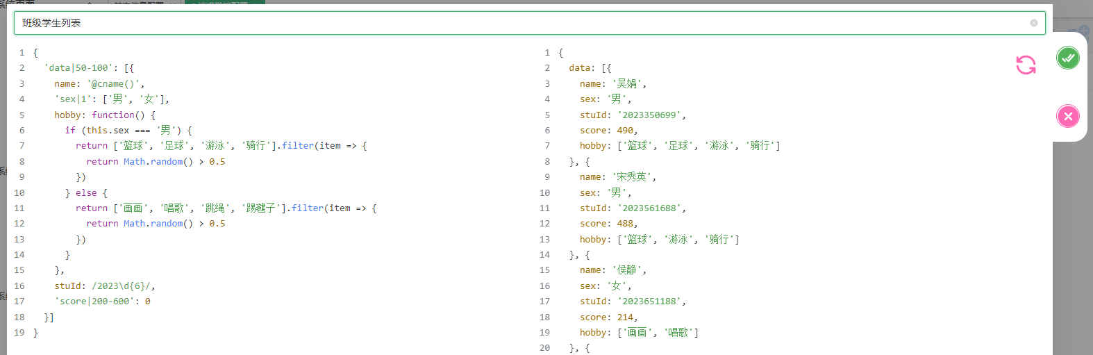Image resolution: width=1093 pixels, height=355 pixels.
Task: Click the return ['篮球', '足球'...] filter line
Action: (x=222, y=146)
